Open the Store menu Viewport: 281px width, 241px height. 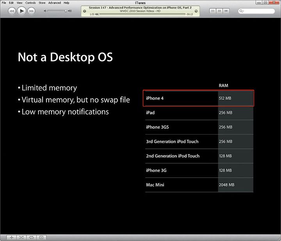42,3
